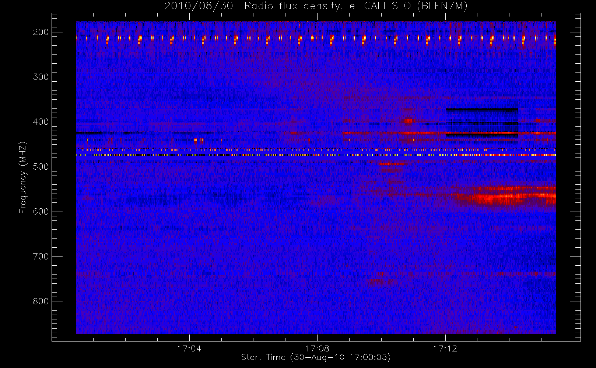Click the '500' frequency tick label
The height and width of the screenshot is (368, 596).
coord(41,167)
